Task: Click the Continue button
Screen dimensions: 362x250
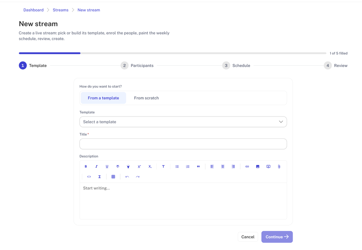Action: pos(277,237)
